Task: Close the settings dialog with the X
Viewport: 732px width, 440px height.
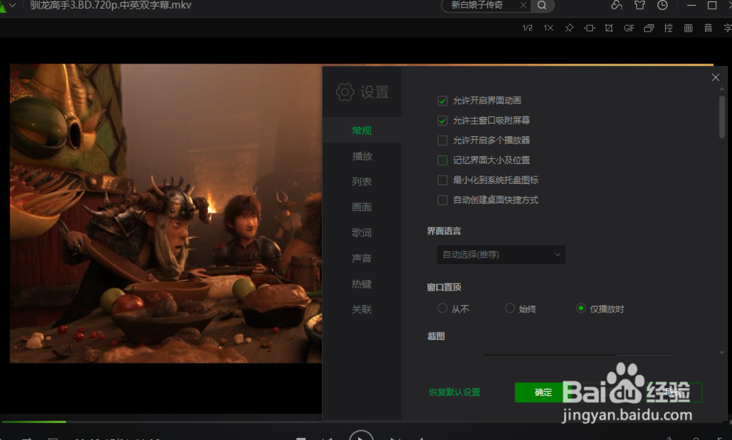Action: (x=715, y=78)
